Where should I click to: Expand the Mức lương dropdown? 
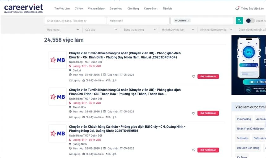tap(63, 30)
